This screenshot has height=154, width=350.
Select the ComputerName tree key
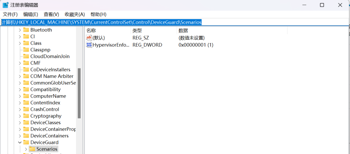pyautogui.click(x=48, y=96)
